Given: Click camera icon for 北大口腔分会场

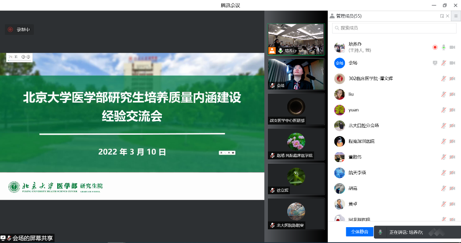Looking at the screenshot, I should pos(452,125).
